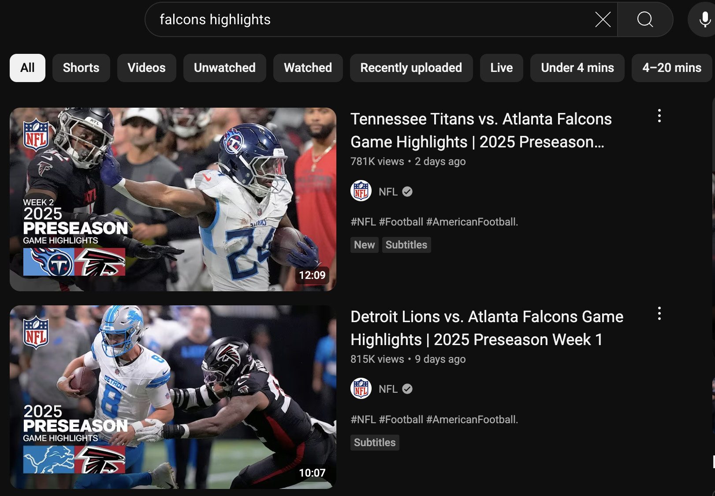
Task: Click Subtitles badge on Lions video
Action: (375, 443)
